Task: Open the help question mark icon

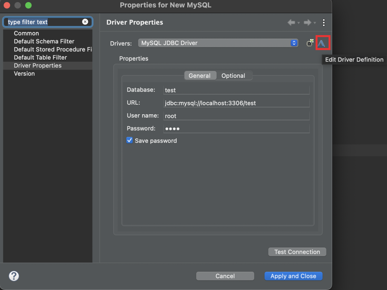Action: point(14,276)
